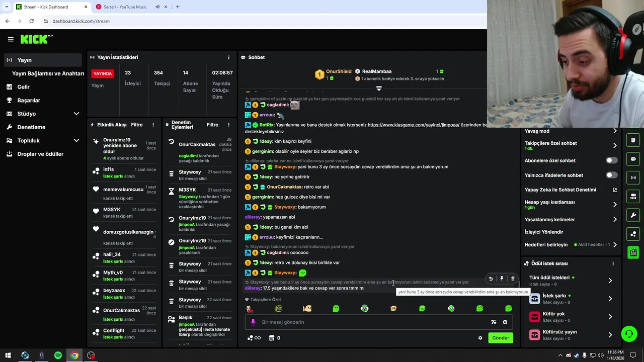644x362 pixels.
Task: Click the channel points infinity icon
Action: point(254,338)
